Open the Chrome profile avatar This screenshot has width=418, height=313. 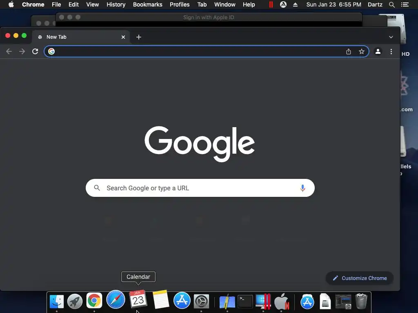378,51
